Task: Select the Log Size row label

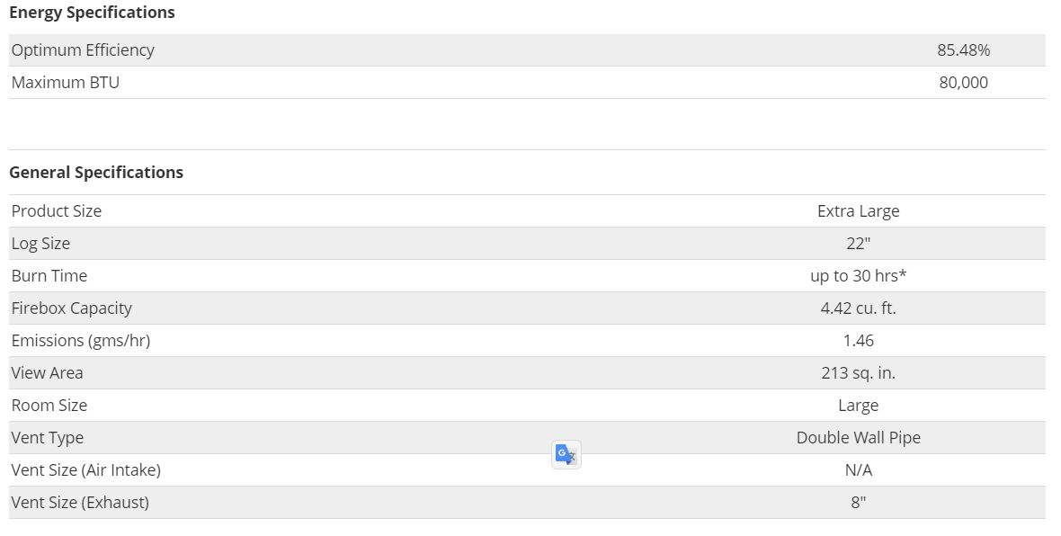Action: 40,244
